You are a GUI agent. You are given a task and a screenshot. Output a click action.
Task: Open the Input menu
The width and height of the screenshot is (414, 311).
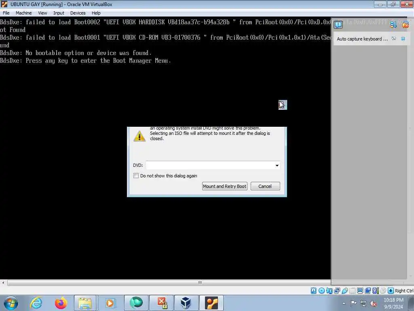[59, 13]
